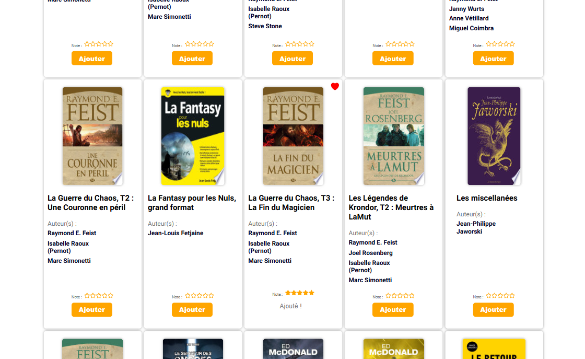The width and height of the screenshot is (585, 359).
Task: Rate Meurtres à LaMut four stars
Action: coord(406,296)
